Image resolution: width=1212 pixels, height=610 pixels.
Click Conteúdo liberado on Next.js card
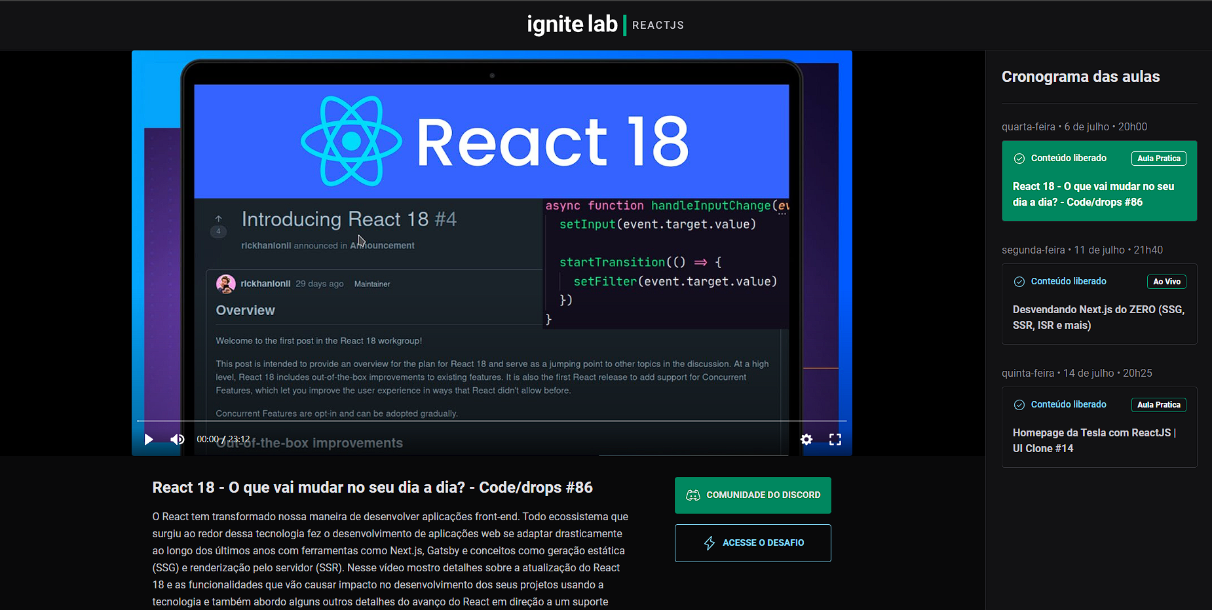coord(1069,282)
